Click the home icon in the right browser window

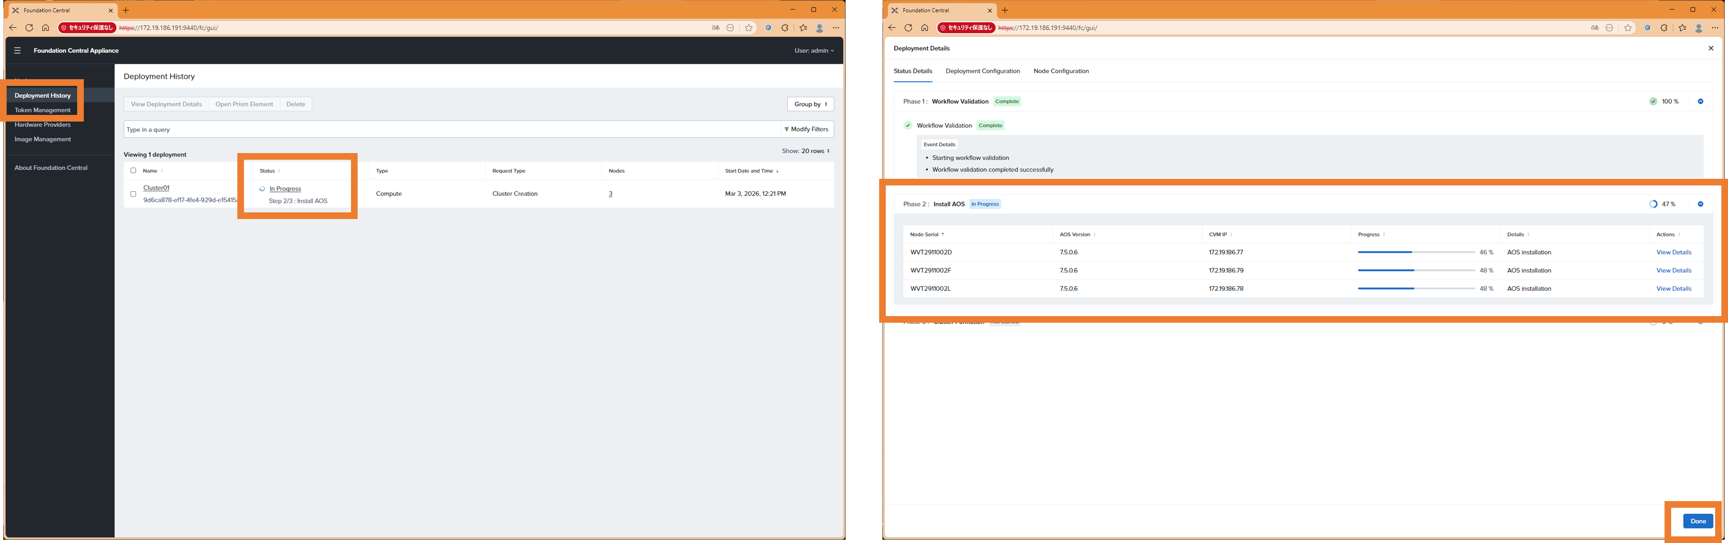pyautogui.click(x=924, y=27)
